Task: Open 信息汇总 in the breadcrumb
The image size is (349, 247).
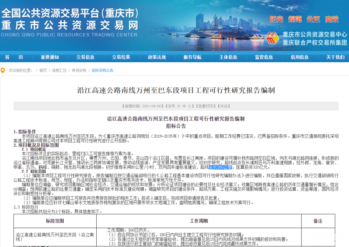Action: (x=59, y=70)
